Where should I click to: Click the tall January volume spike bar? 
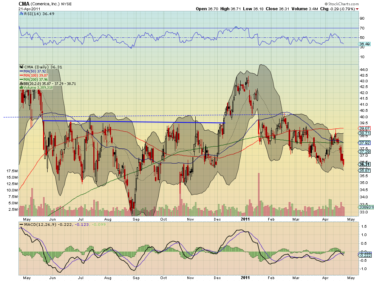[x=259, y=195]
